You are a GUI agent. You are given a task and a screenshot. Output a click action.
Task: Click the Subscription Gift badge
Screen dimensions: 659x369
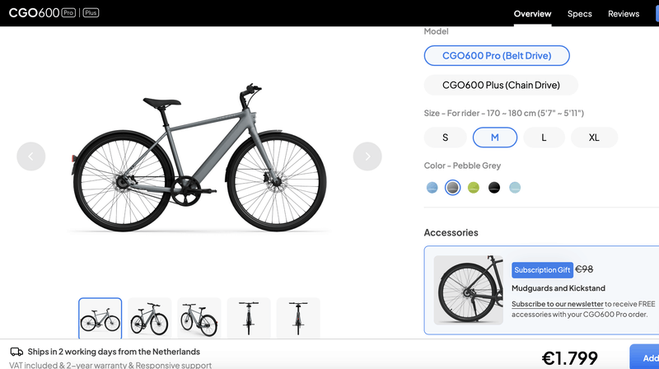[x=542, y=270]
